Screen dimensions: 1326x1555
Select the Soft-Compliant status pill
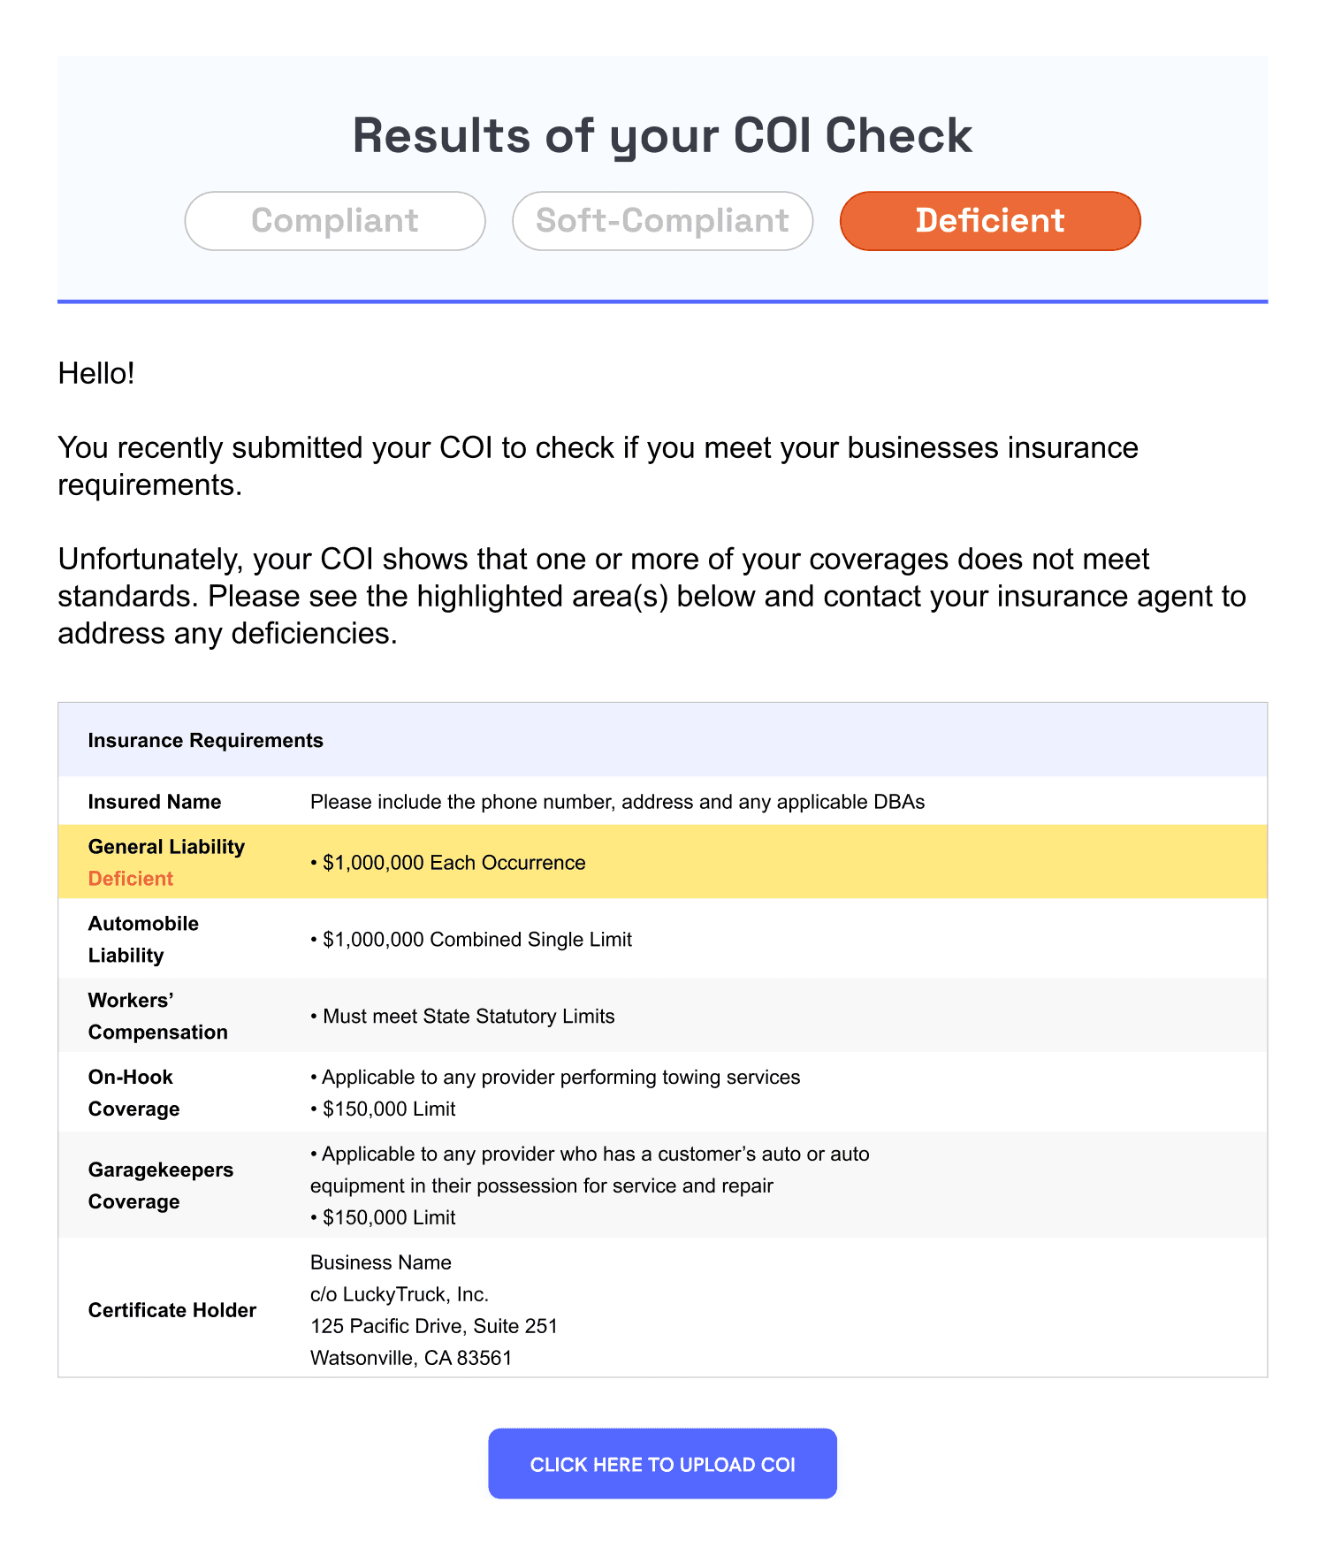point(662,221)
